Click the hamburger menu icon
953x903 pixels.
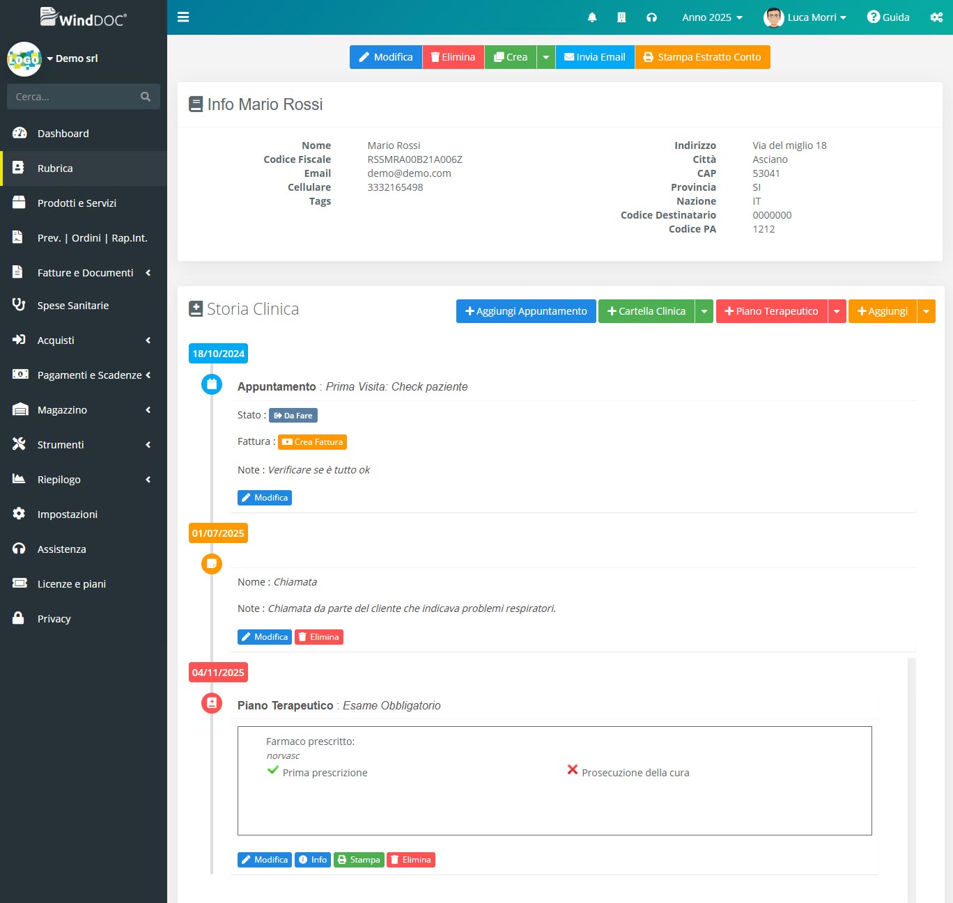click(x=183, y=17)
